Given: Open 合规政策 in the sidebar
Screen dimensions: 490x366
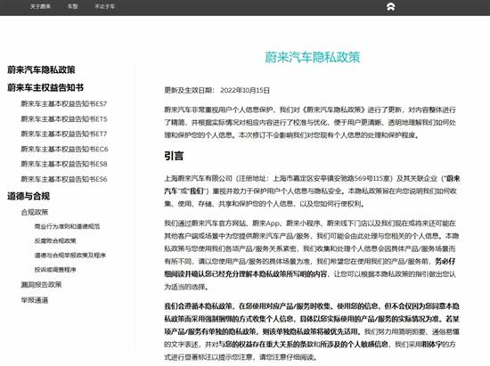Looking at the screenshot, I should click(35, 212).
